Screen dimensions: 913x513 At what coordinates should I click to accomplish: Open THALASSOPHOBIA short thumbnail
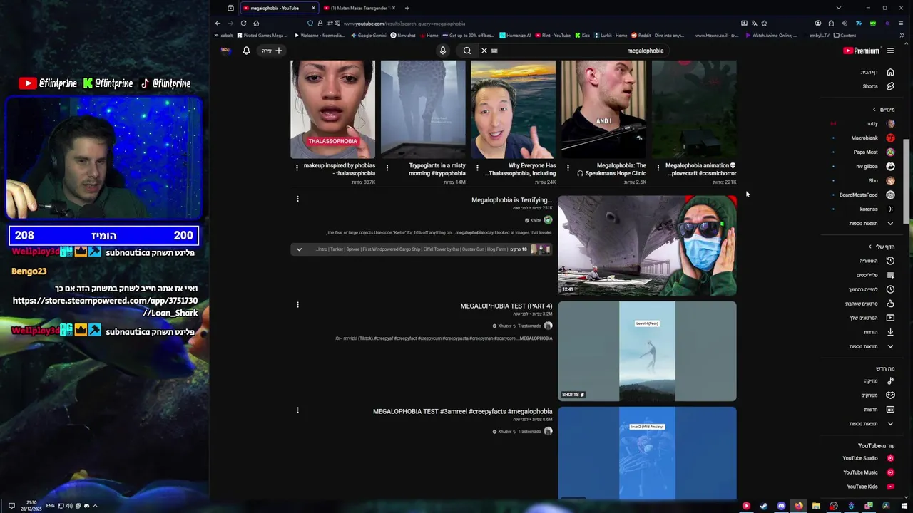point(332,109)
